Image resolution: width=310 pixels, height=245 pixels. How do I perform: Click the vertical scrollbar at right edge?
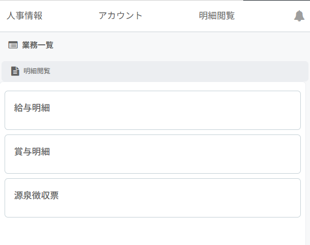point(307,153)
